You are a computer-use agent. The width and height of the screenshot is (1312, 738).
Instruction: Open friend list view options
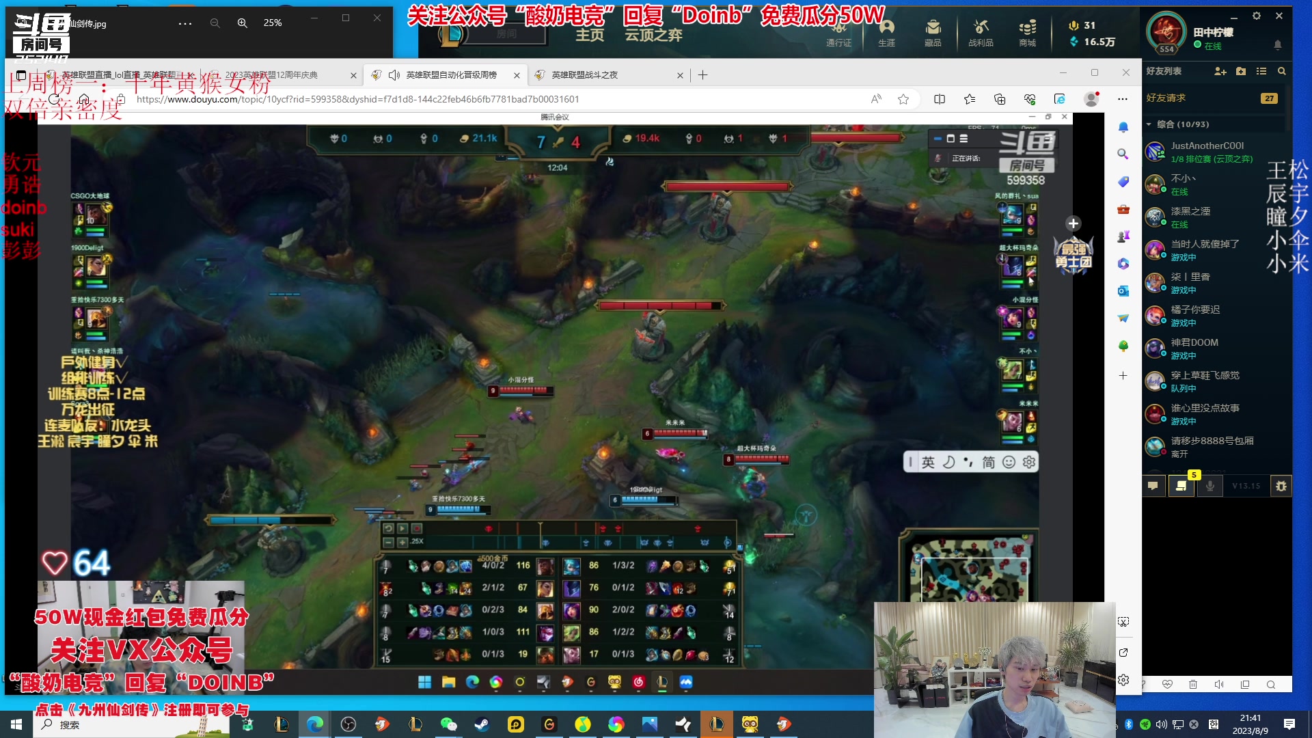[1261, 71]
